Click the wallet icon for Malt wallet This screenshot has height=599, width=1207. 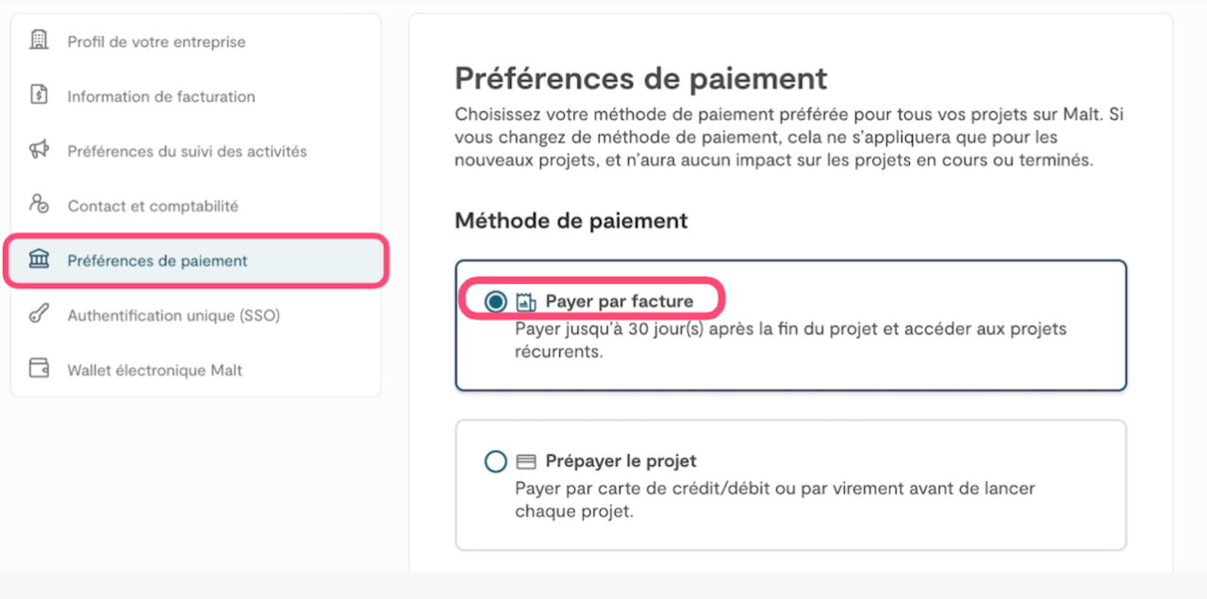pos(39,370)
